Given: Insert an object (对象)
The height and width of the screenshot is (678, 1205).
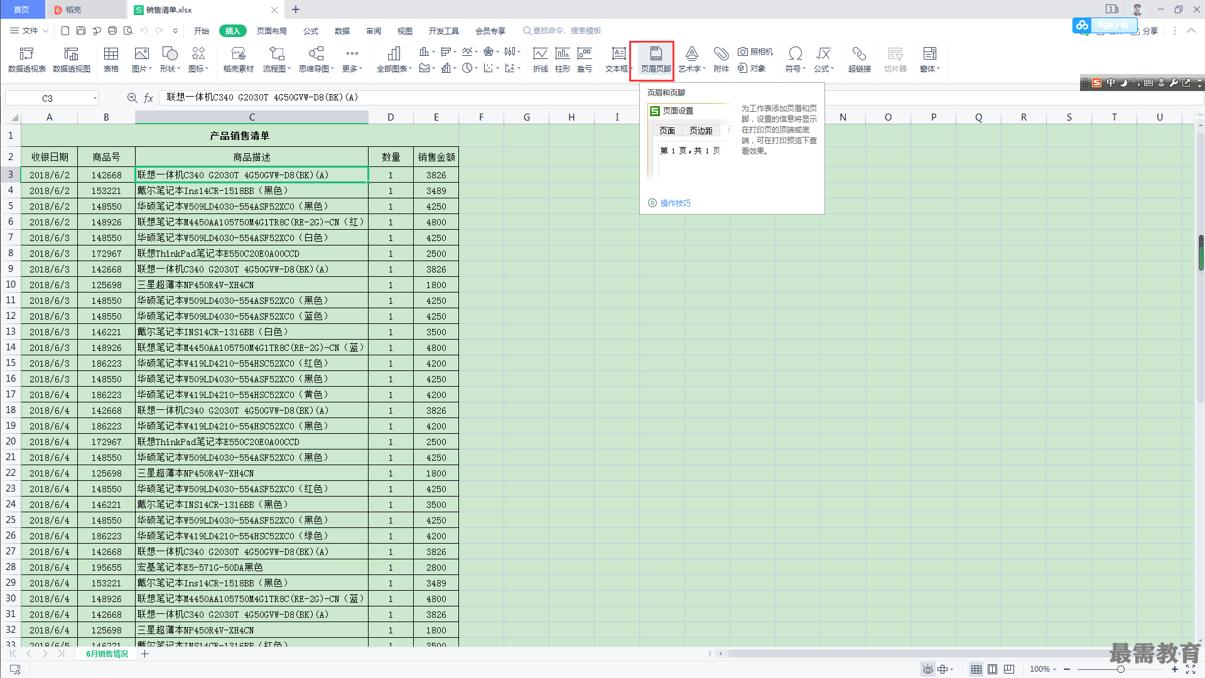Looking at the screenshot, I should pos(752,68).
